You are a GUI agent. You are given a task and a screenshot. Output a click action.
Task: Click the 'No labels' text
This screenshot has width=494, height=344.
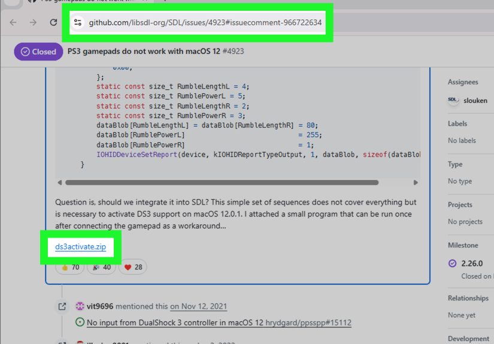coord(462,141)
